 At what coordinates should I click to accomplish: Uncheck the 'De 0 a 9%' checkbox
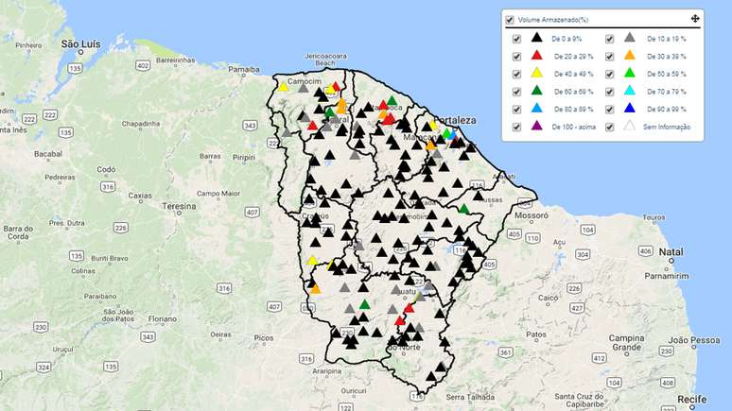point(516,39)
